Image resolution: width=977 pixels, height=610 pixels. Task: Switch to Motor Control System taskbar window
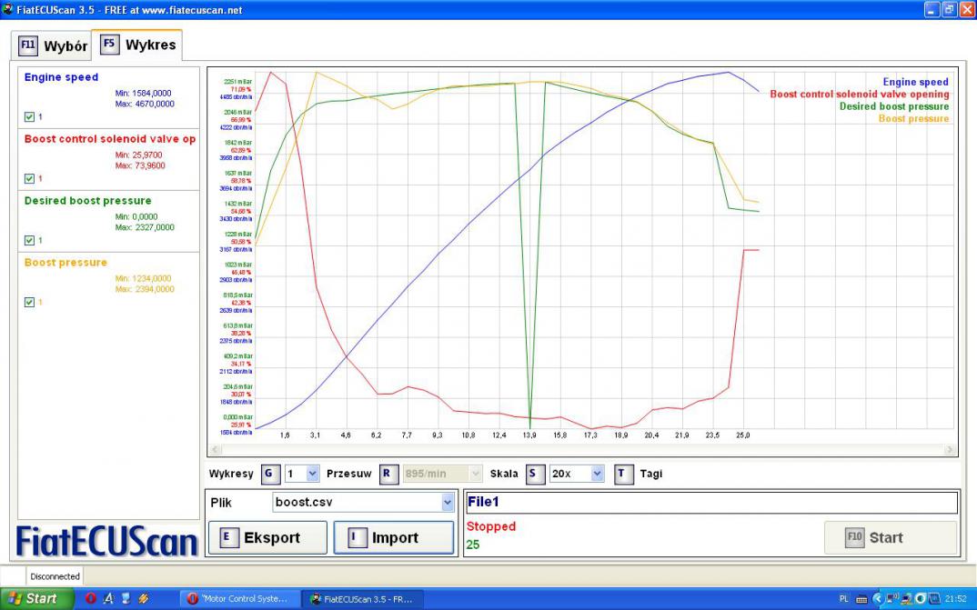pos(240,599)
